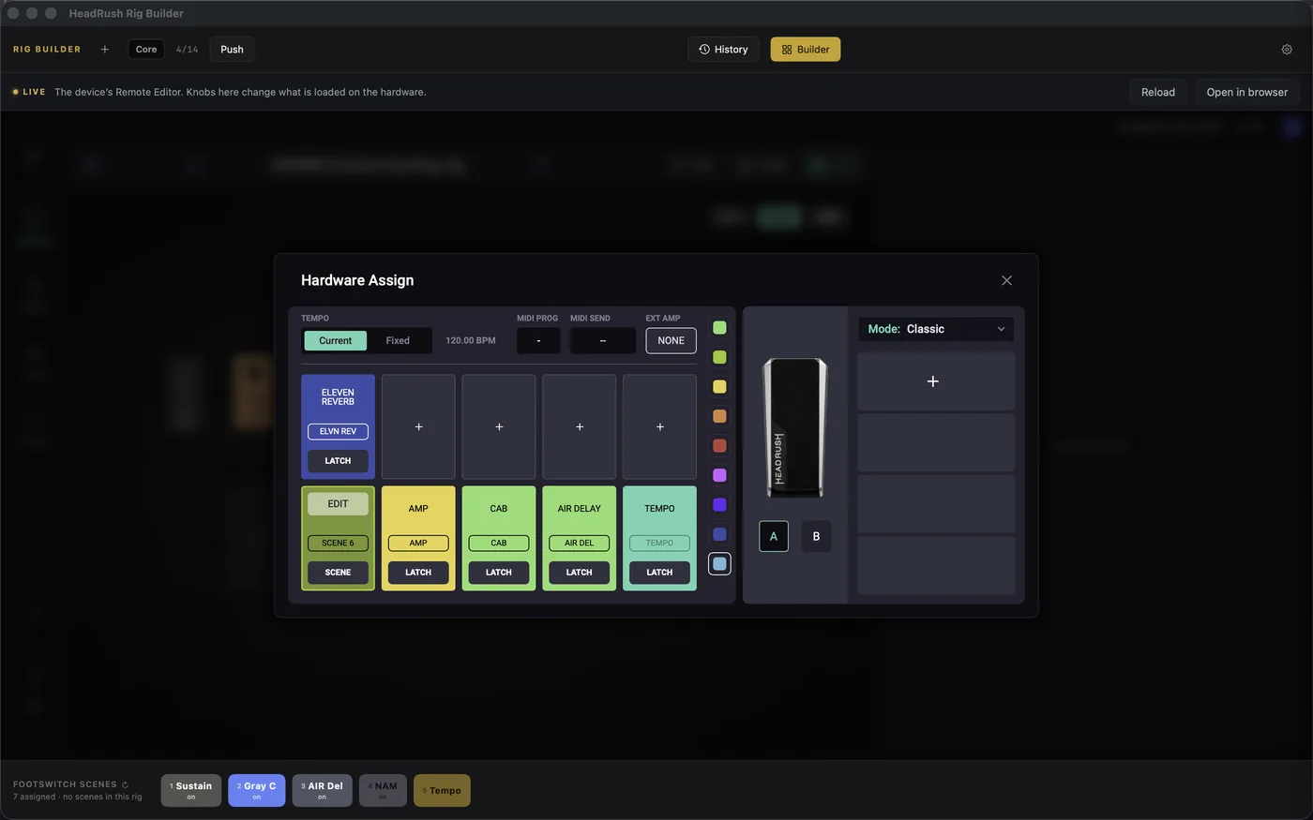Image resolution: width=1313 pixels, height=820 pixels.
Task: Edit the ELVN REV label field
Action: 338,431
